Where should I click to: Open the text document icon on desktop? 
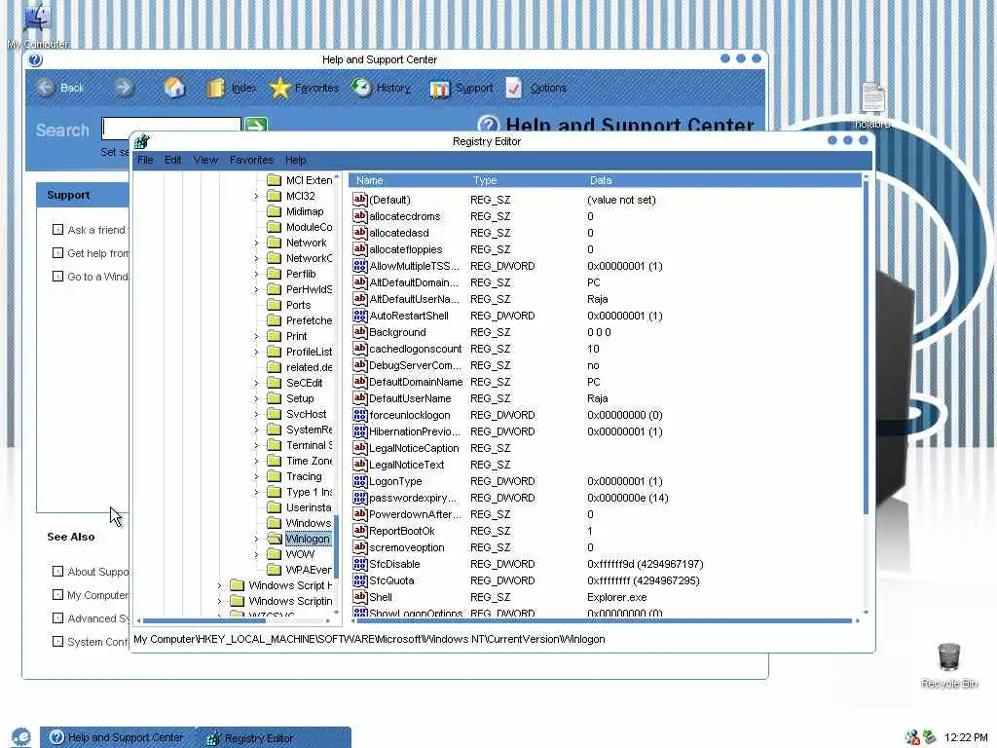point(873,98)
